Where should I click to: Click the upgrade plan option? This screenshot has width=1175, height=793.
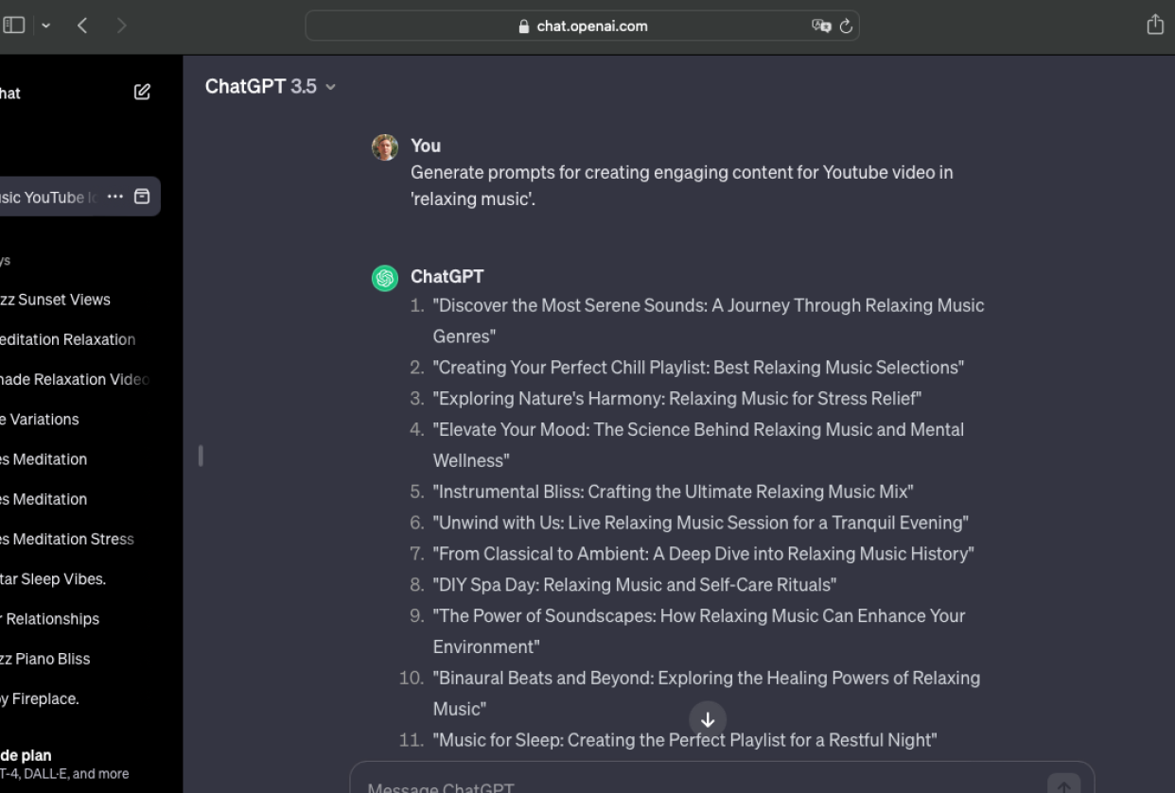pyautogui.click(x=64, y=764)
